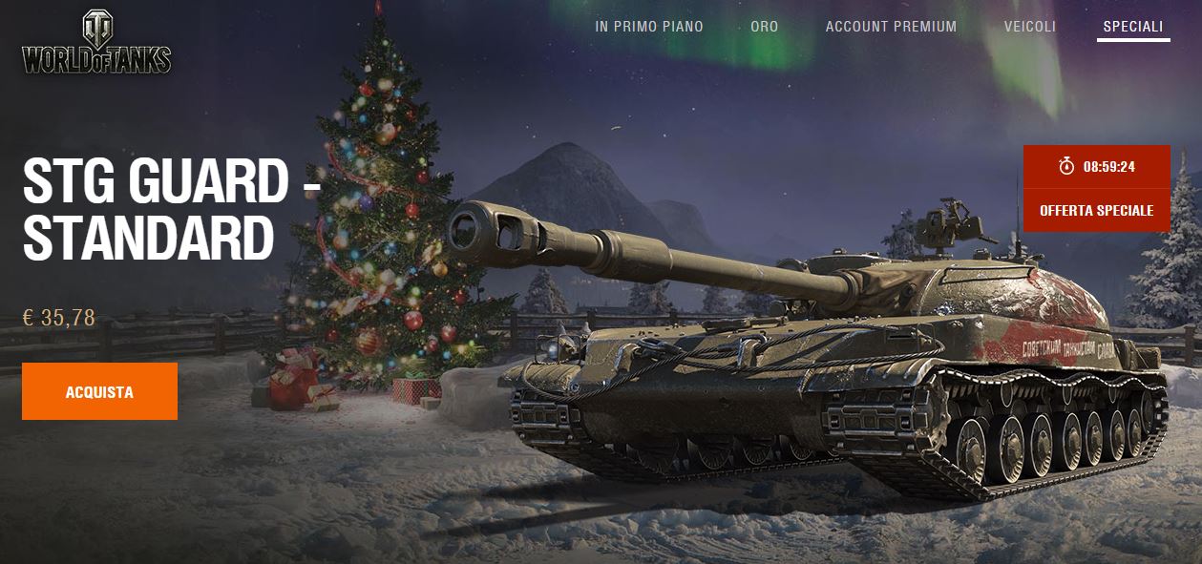
Task: Click the STG Guard - Standard title
Action: point(171,210)
